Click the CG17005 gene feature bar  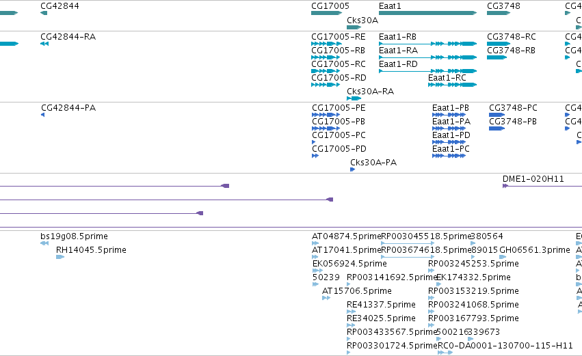tap(327, 13)
